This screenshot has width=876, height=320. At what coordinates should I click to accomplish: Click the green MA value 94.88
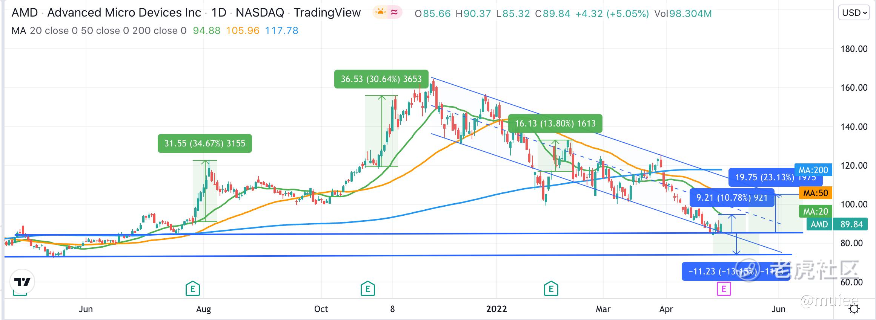tap(207, 30)
